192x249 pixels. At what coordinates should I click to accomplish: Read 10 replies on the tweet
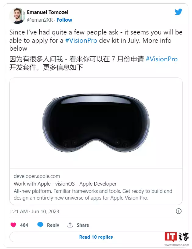(96, 237)
